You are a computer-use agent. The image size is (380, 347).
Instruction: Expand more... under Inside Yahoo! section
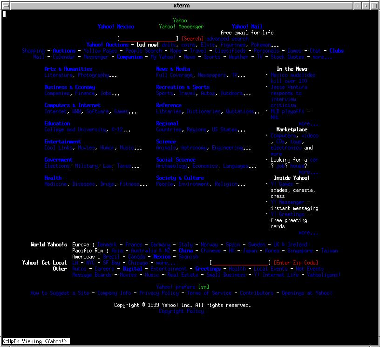point(308,232)
